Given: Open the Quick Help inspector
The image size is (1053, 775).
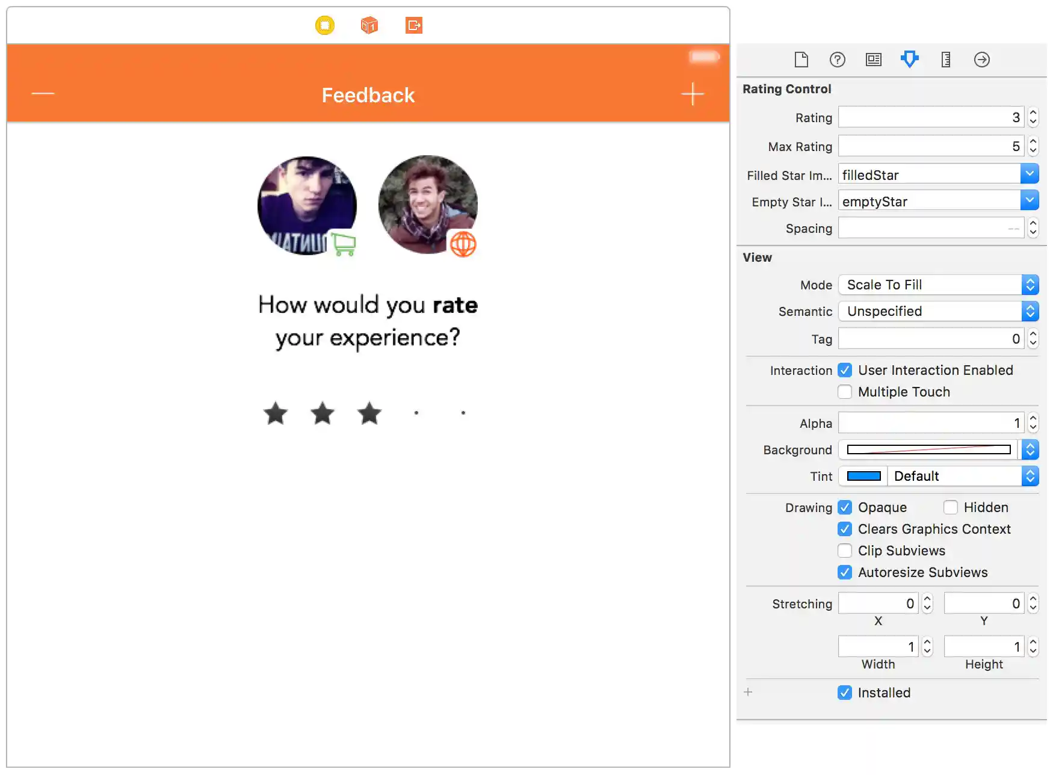Looking at the screenshot, I should point(837,60).
